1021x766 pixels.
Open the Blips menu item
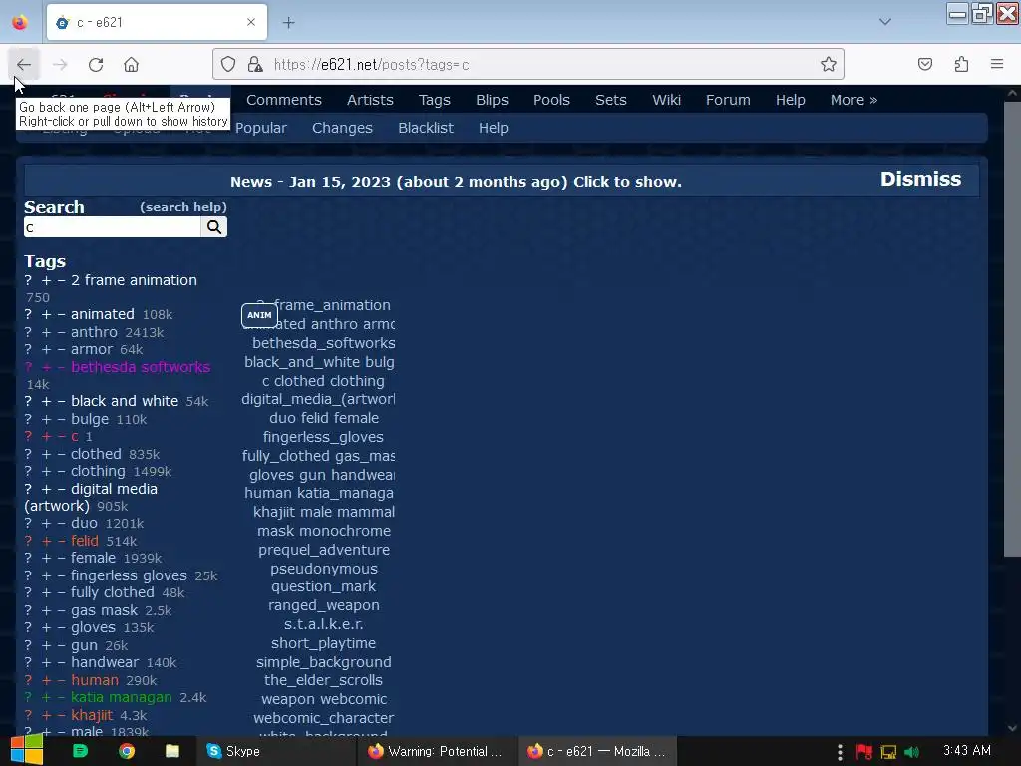(492, 100)
